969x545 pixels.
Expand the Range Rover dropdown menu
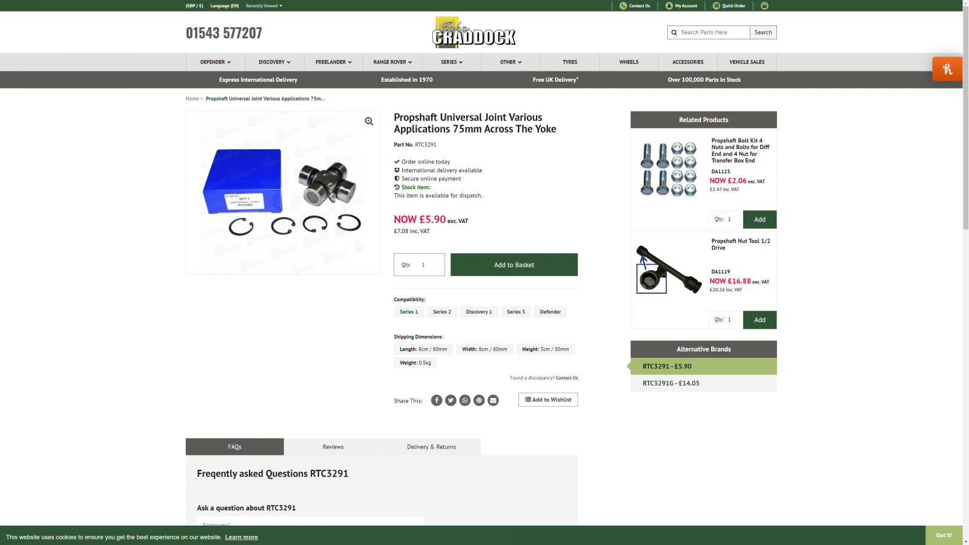coord(392,62)
